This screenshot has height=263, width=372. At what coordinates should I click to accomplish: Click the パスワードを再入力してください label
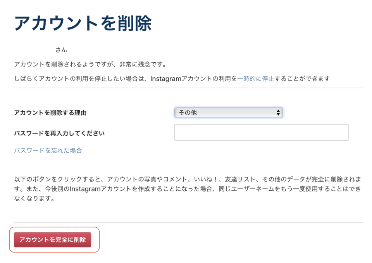click(x=59, y=133)
